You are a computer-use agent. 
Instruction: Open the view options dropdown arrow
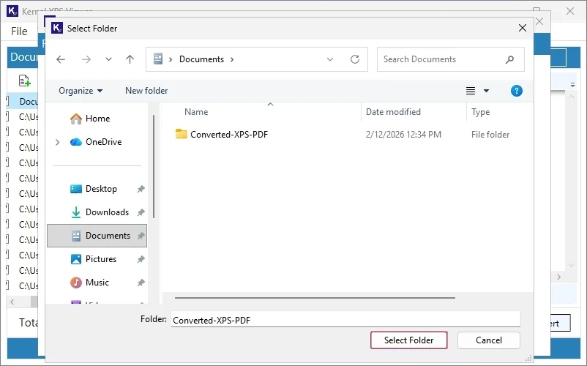487,91
